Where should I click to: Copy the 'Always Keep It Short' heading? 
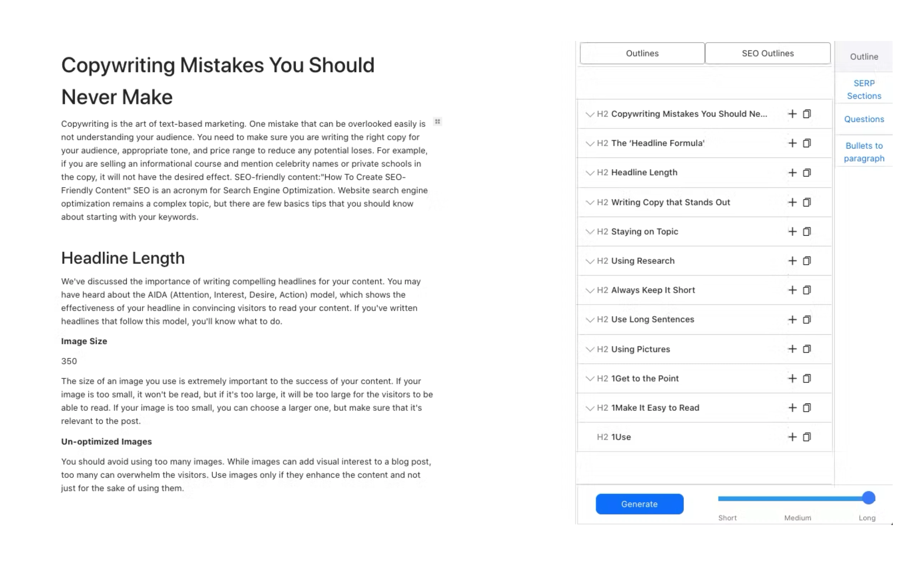807,290
